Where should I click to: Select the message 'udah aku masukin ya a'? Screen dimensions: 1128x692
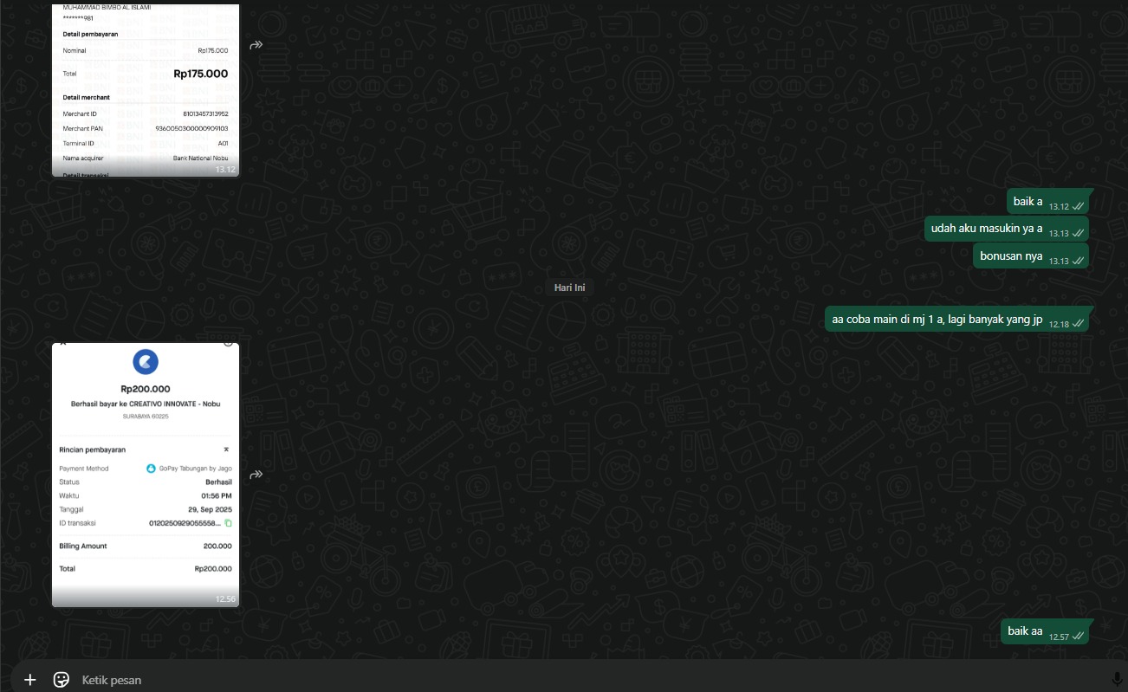1006,229
